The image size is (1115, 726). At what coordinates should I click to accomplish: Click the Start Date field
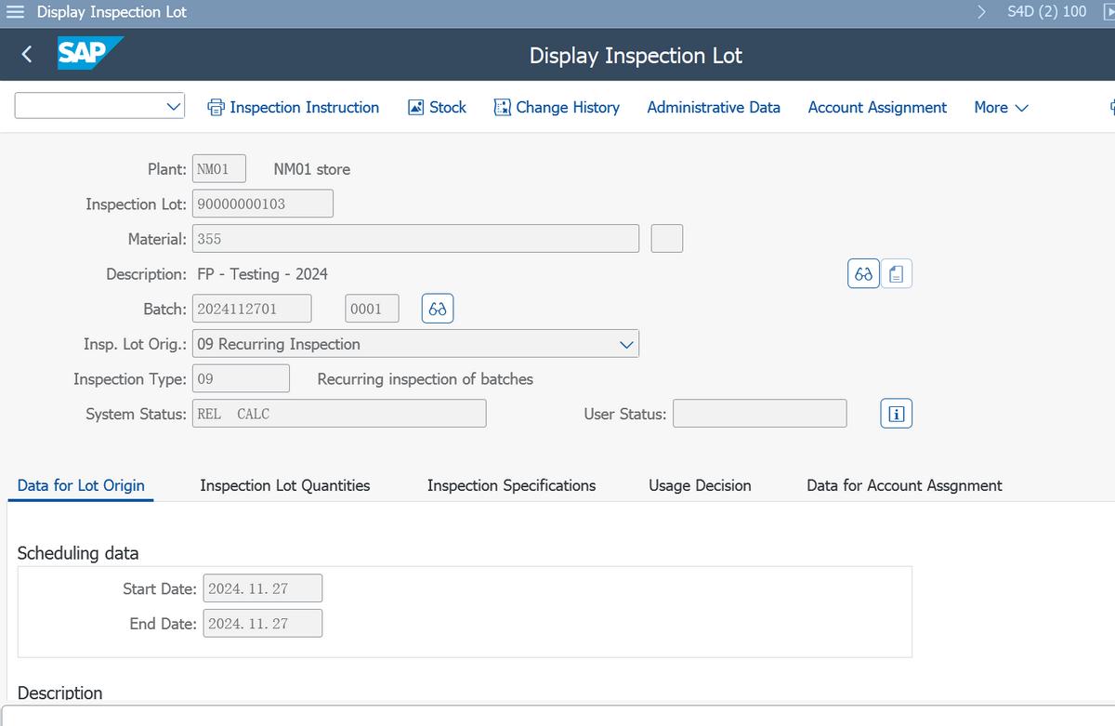coord(262,588)
